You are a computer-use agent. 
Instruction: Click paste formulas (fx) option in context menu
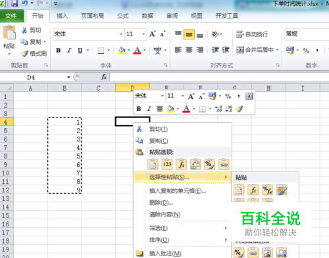[181, 164]
